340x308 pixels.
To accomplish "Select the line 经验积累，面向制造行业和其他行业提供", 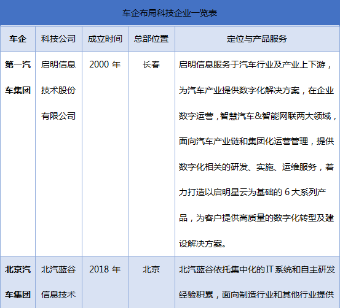I will (x=256, y=295).
